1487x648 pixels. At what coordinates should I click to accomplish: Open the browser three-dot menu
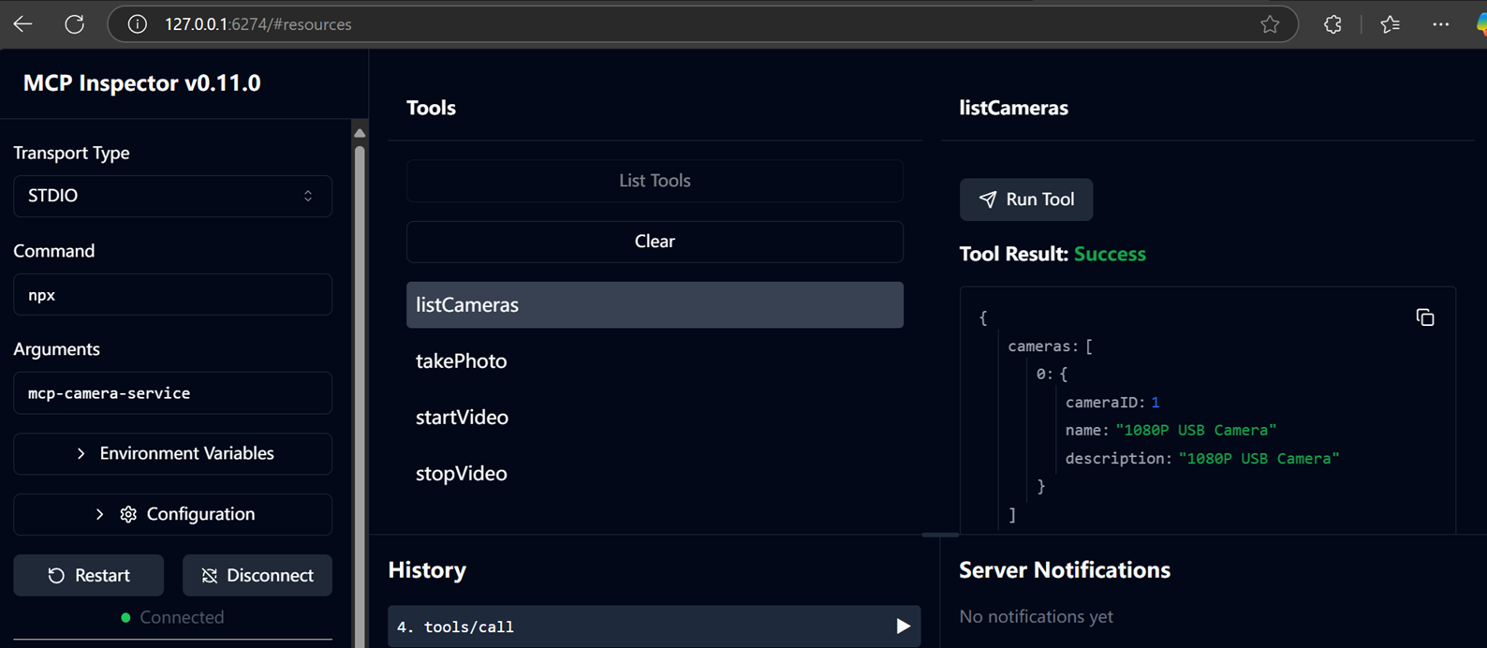tap(1441, 24)
